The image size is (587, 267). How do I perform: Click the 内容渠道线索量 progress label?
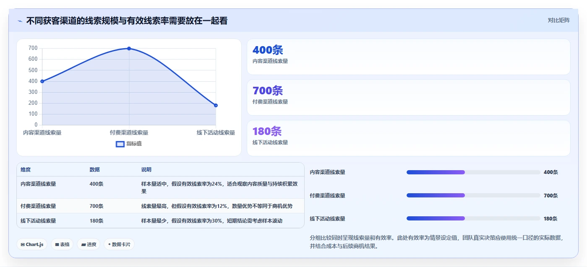pos(327,172)
